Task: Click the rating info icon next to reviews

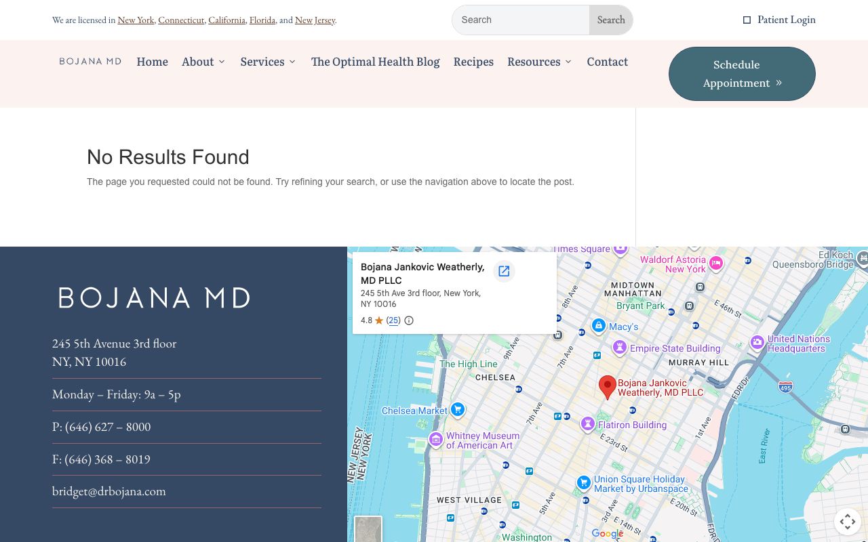Action: pos(409,320)
